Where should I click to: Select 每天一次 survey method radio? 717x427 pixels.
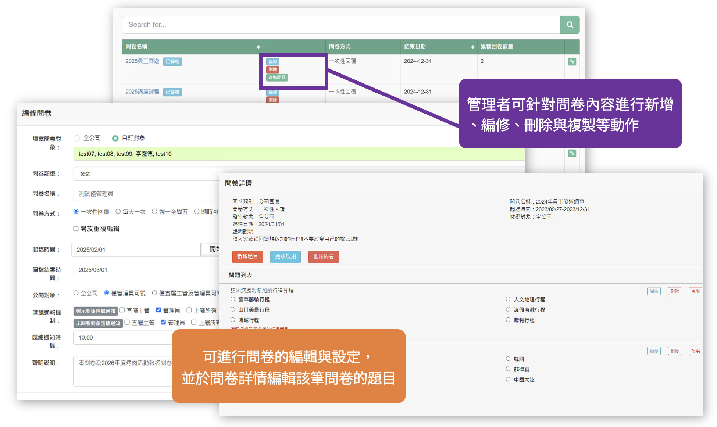118,211
